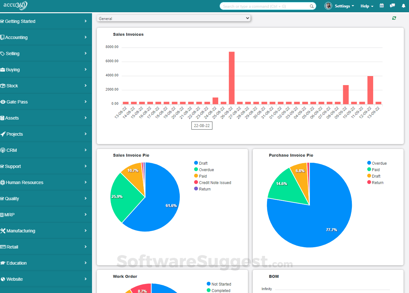Screen dimensions: 409x293
Task: Open the General dashboard dropdown
Action: (x=174, y=18)
